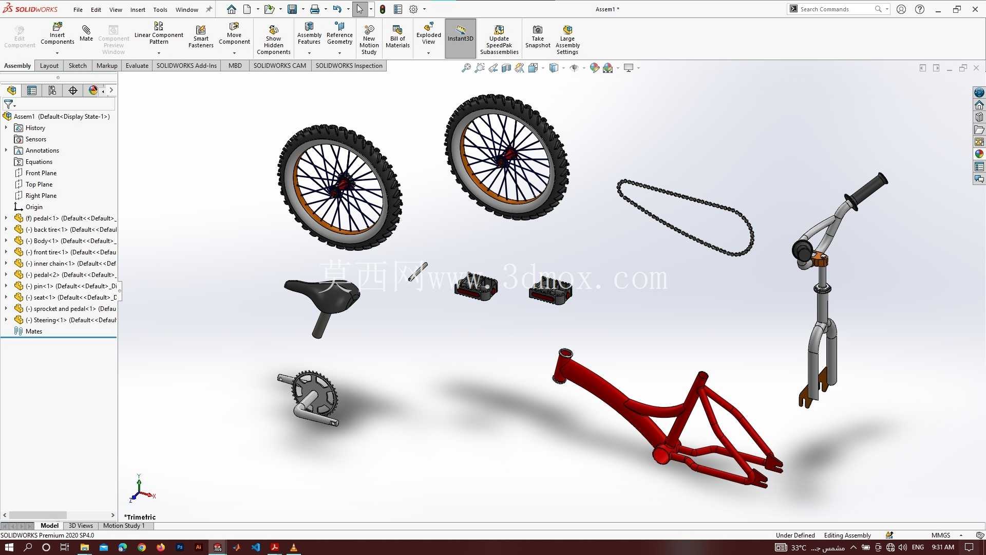Click the feature tree horizontal scrollbar

tap(38, 515)
